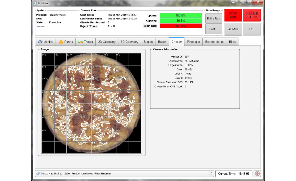Open the Slopes tab
The image size is (296, 181).
[x=148, y=42]
